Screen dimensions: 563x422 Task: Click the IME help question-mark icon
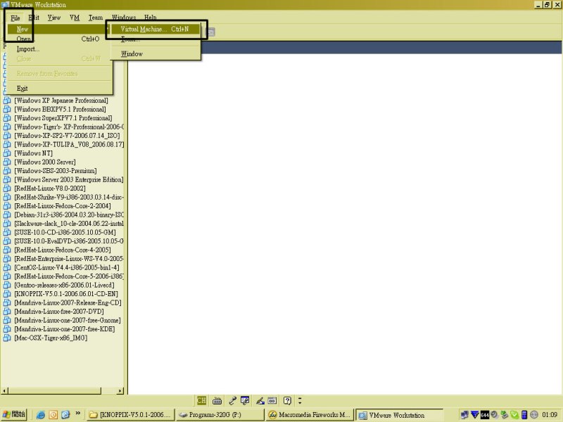(x=287, y=400)
